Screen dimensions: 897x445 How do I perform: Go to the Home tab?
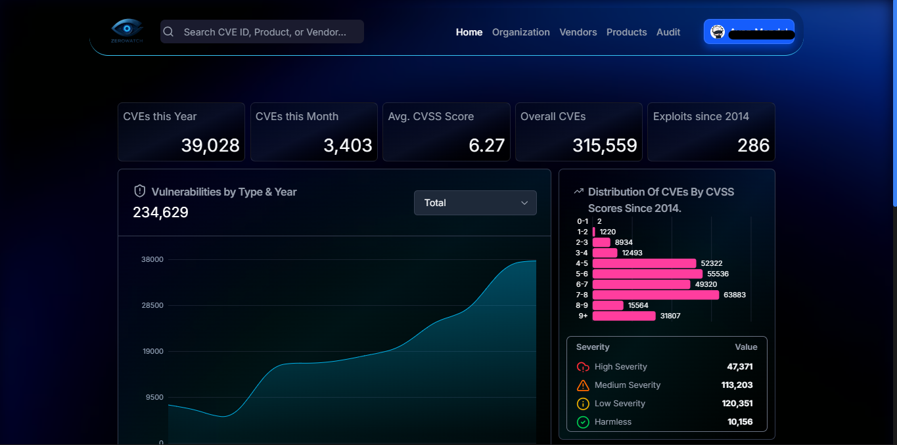tap(469, 32)
